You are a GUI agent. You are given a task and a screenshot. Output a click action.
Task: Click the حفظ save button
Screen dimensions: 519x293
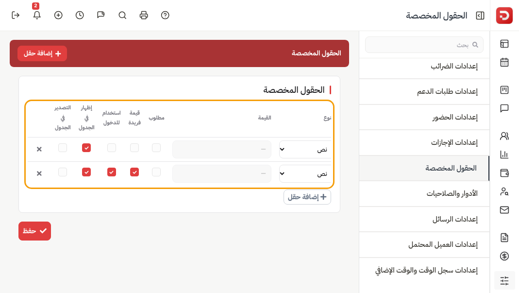[x=35, y=231]
